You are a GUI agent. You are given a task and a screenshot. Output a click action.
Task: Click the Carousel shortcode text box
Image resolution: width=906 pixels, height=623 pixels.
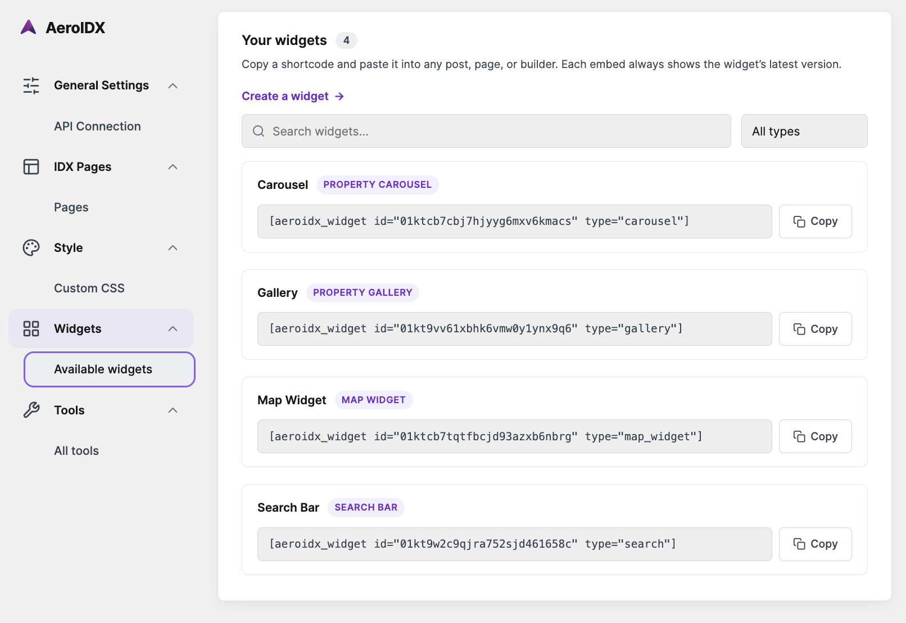(x=515, y=222)
